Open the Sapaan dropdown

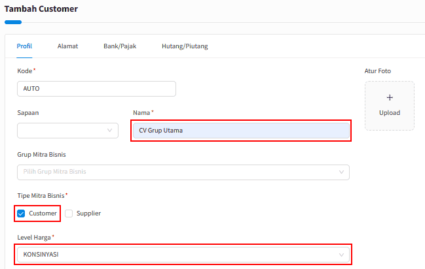pos(67,131)
